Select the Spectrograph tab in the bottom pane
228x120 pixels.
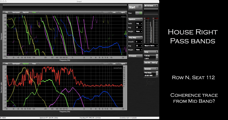[16, 64]
